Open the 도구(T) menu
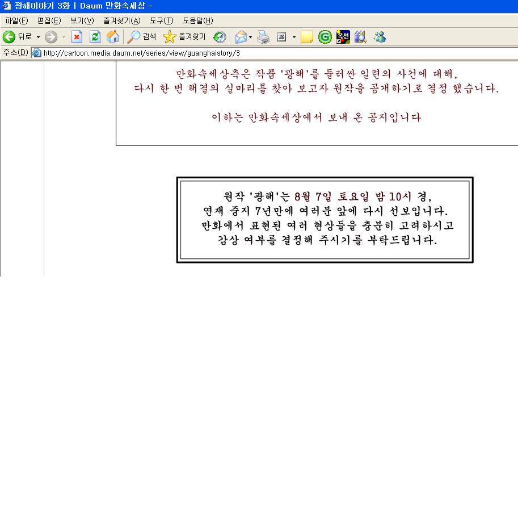This screenshot has height=511, width=518. (x=161, y=21)
